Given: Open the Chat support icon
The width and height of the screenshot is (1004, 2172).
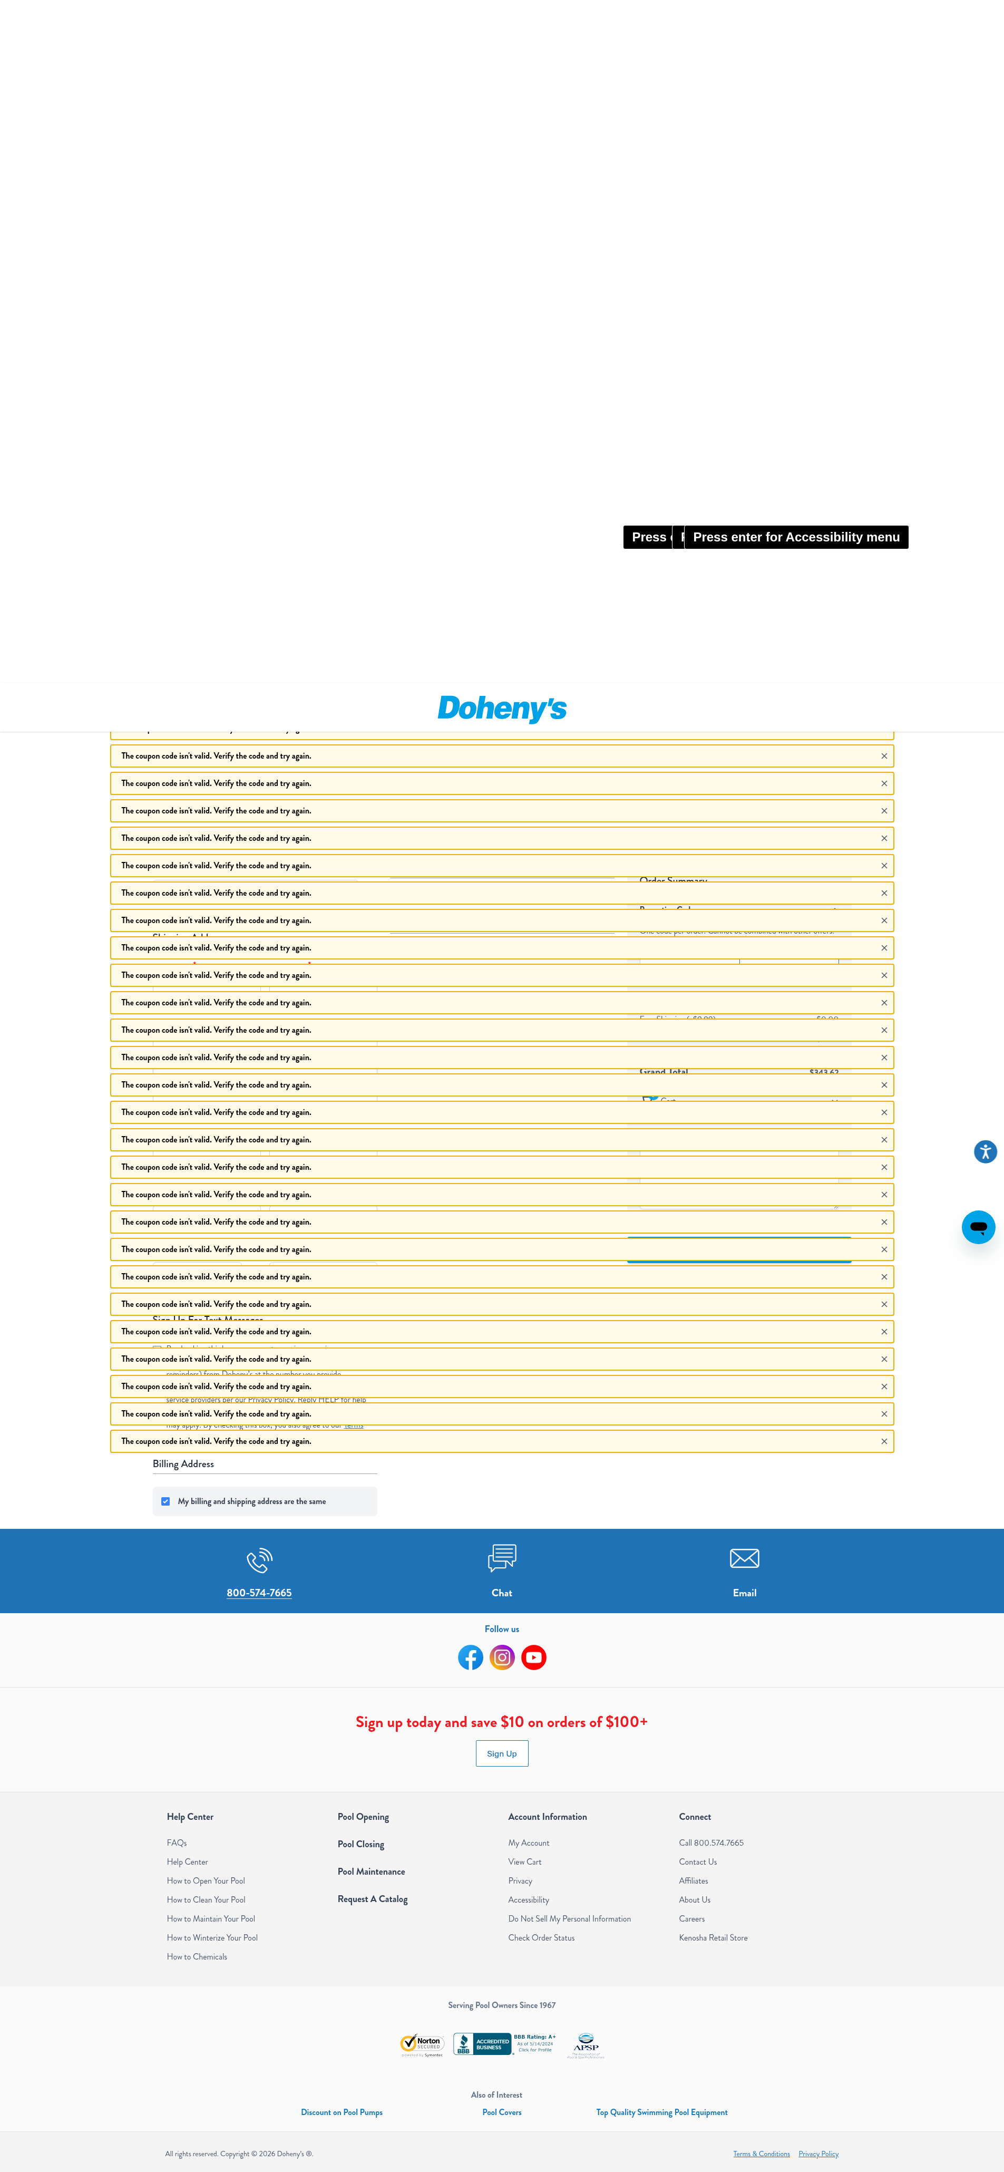Looking at the screenshot, I should (502, 1559).
